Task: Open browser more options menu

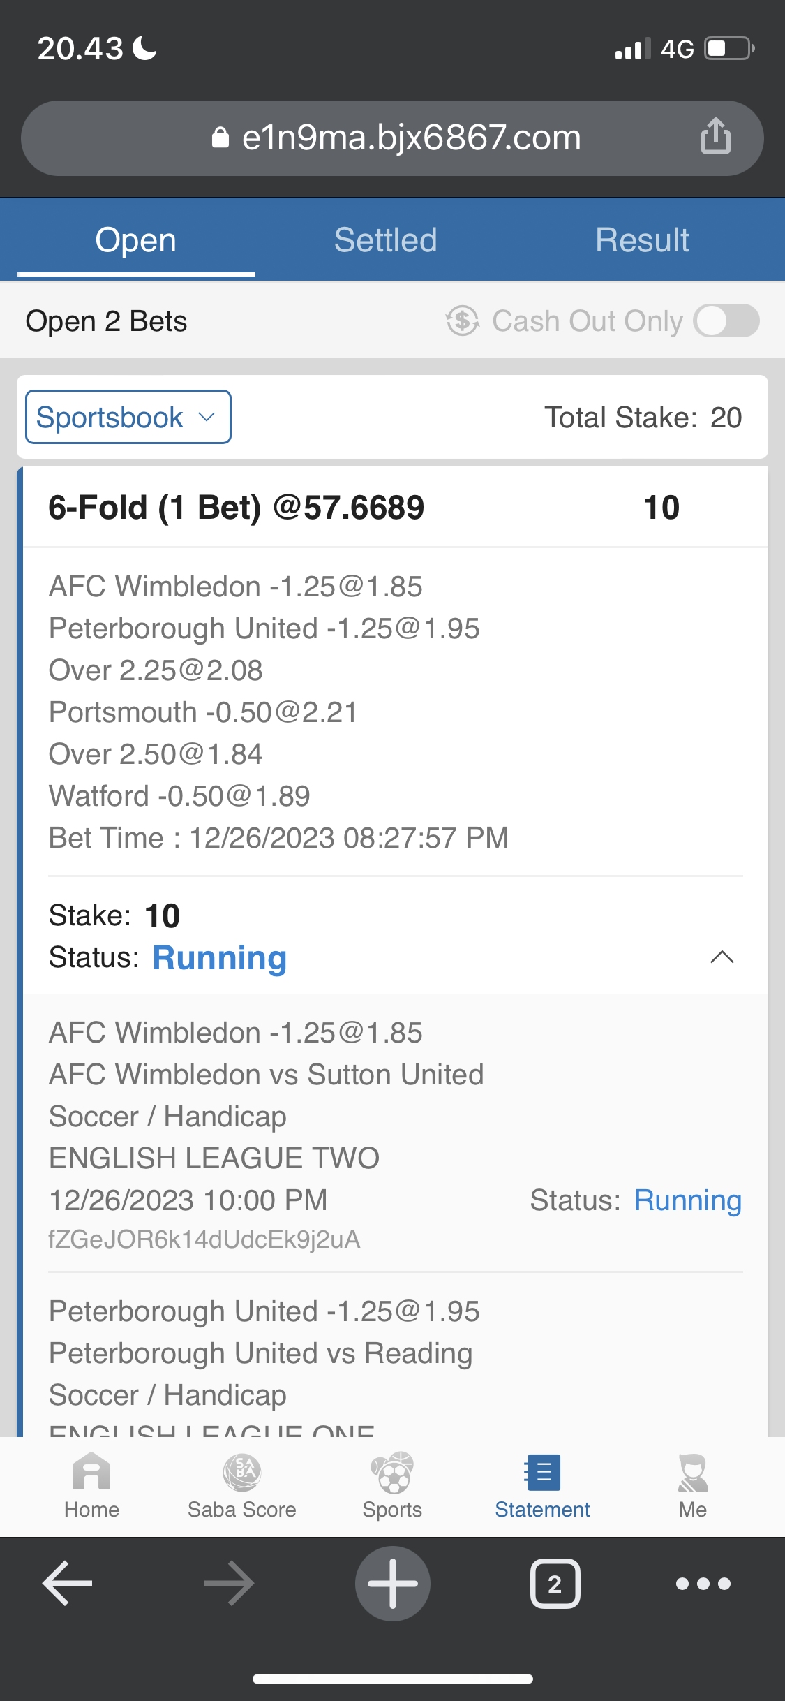Action: coord(703,1583)
